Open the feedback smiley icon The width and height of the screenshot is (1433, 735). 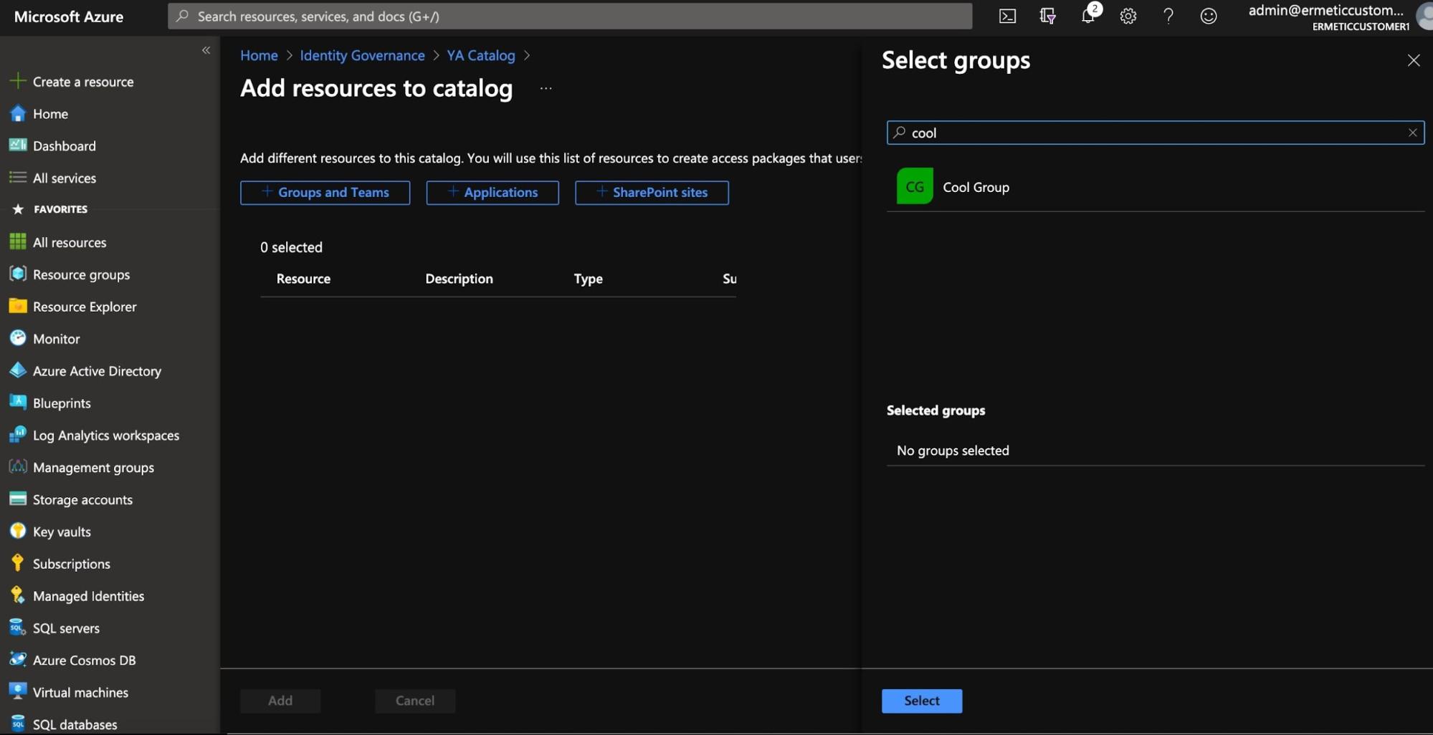coord(1208,16)
